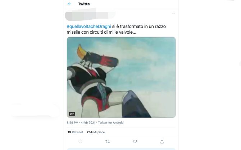241x150 pixels.
Task: View the 254 Mi piace list
Action: click(96, 132)
